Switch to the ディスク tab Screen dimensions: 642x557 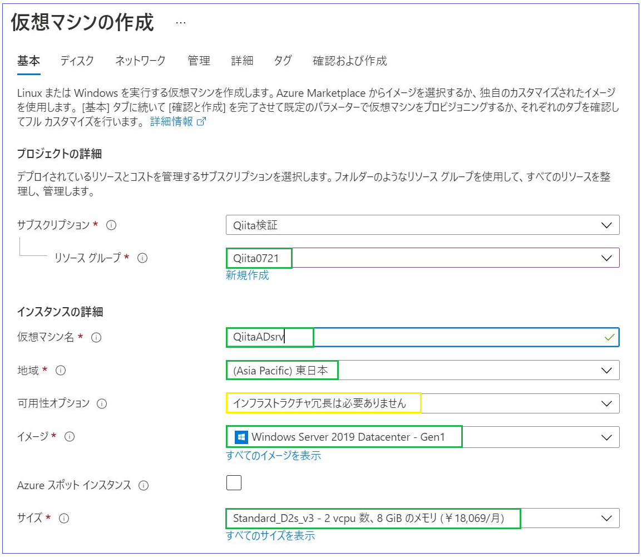77,61
